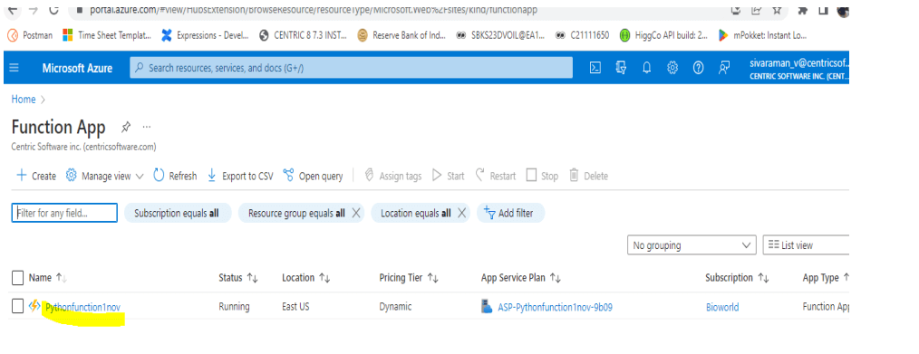The height and width of the screenshot is (354, 919).
Task: Click the Start toolbar button
Action: click(x=449, y=177)
